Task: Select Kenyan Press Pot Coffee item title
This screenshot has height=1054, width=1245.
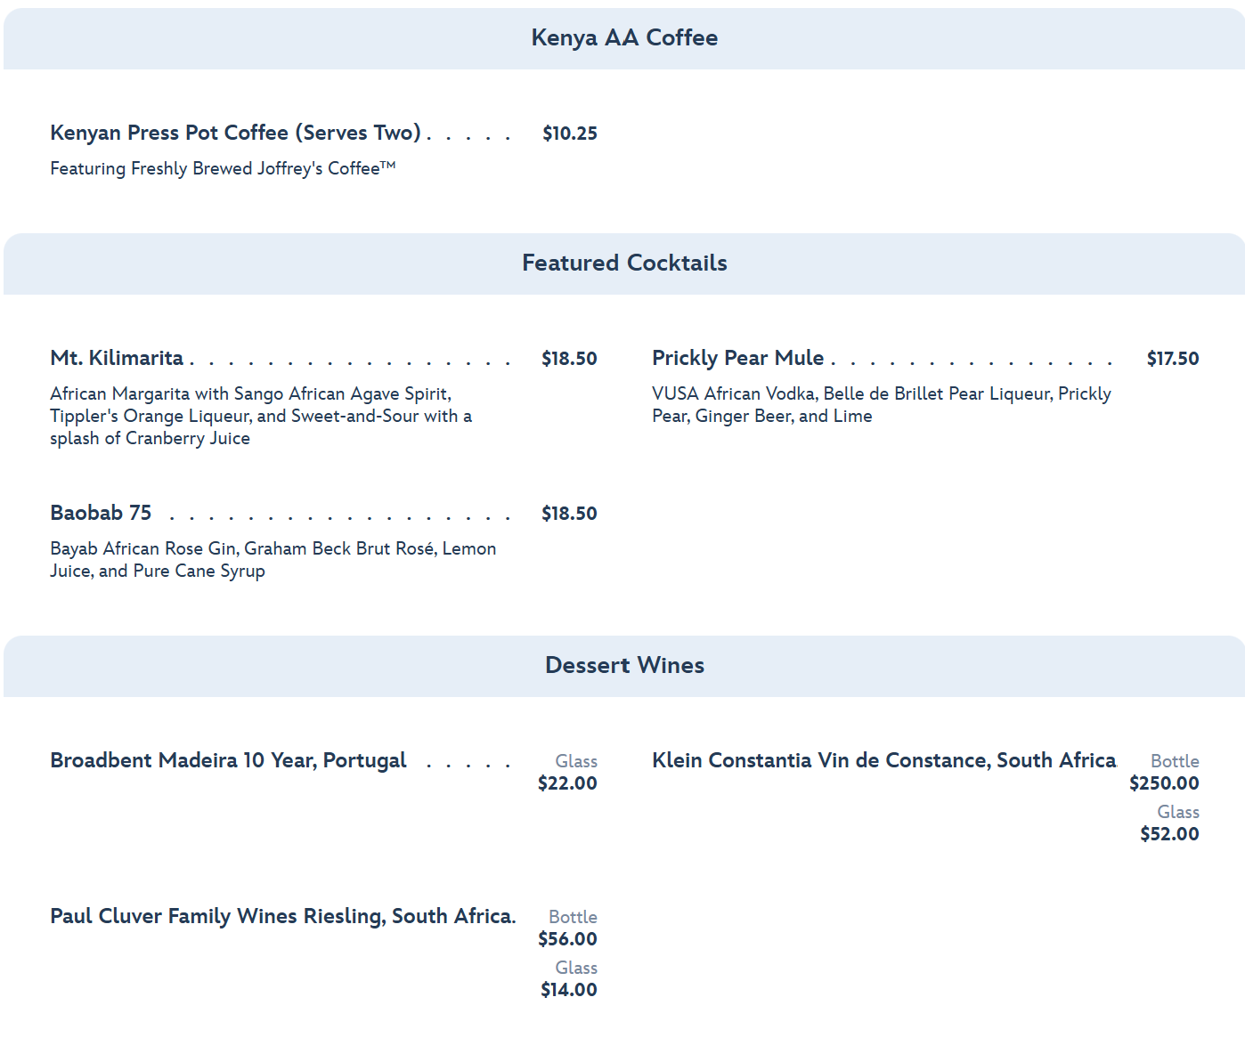Action: coord(235,134)
